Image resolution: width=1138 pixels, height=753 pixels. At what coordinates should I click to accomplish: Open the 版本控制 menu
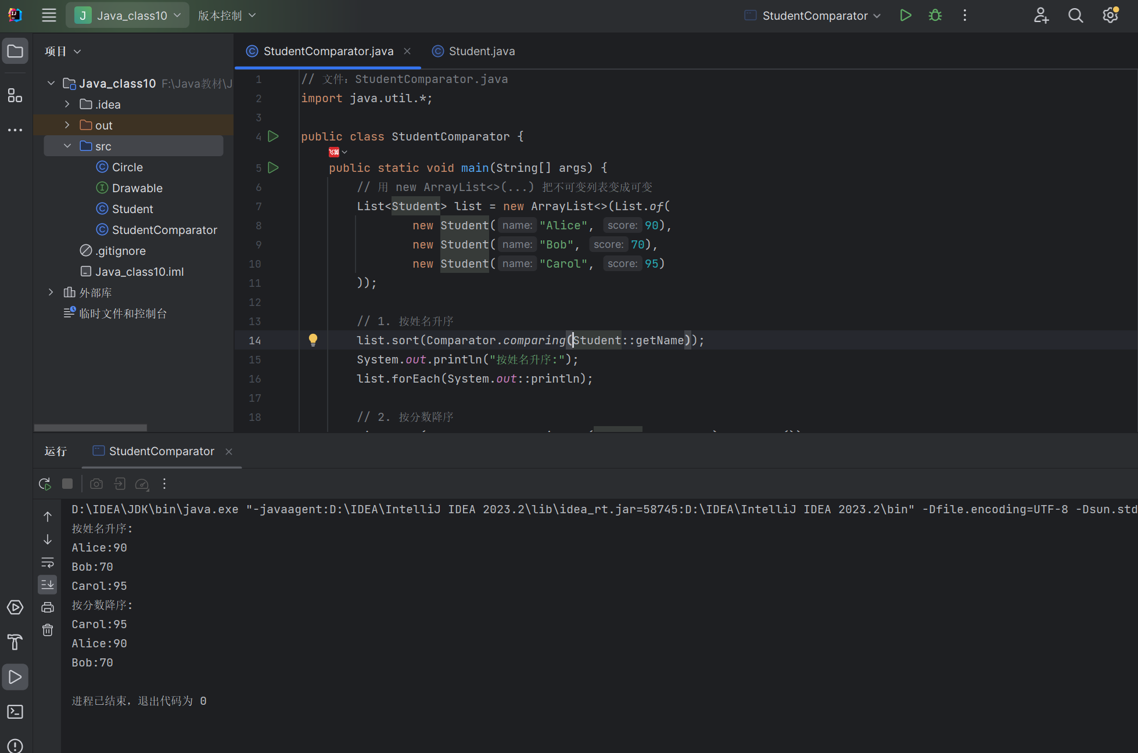click(x=227, y=16)
